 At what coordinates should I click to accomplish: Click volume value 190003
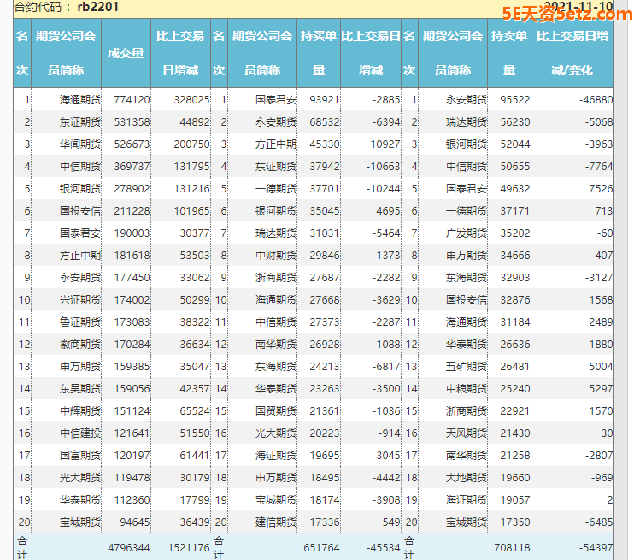pyautogui.click(x=132, y=233)
